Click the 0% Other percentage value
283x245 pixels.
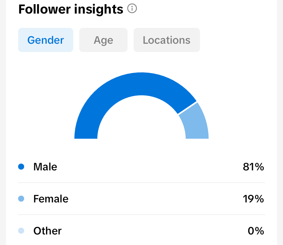[255, 231]
